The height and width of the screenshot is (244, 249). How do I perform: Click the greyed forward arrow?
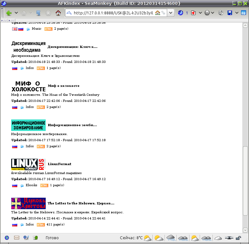click(x=24, y=13)
